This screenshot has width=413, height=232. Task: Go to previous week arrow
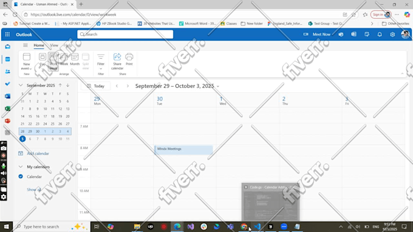point(117,86)
